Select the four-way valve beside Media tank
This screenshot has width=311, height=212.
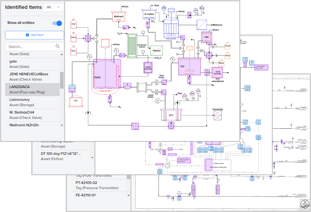(87, 38)
